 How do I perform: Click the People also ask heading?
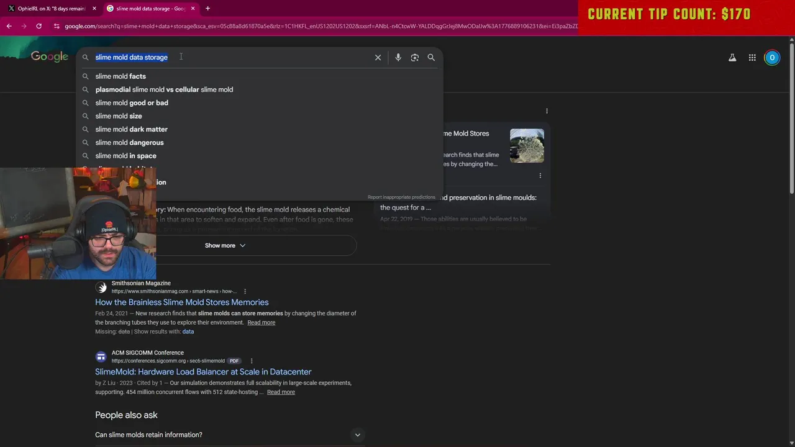click(x=126, y=415)
